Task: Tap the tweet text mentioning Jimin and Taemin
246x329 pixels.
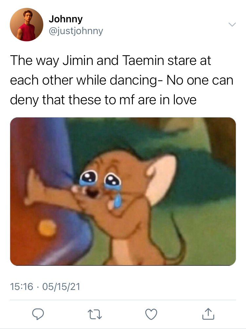Action: point(122,80)
